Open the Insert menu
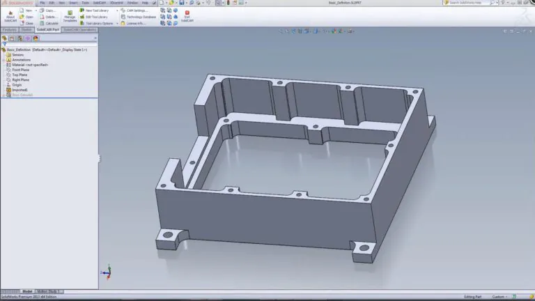 click(72, 3)
